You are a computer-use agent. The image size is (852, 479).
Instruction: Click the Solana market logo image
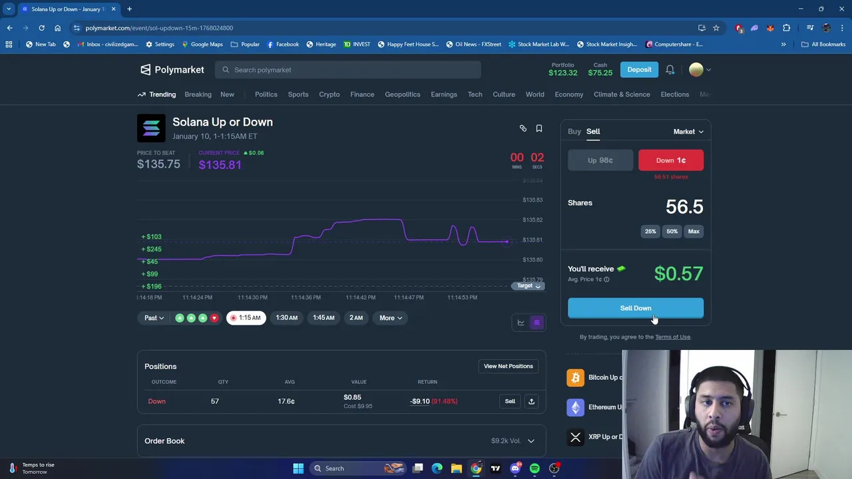click(x=151, y=128)
